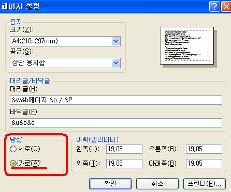Click the 위쪽(T) margin field
This screenshot has height=192, width=231.
tap(124, 164)
